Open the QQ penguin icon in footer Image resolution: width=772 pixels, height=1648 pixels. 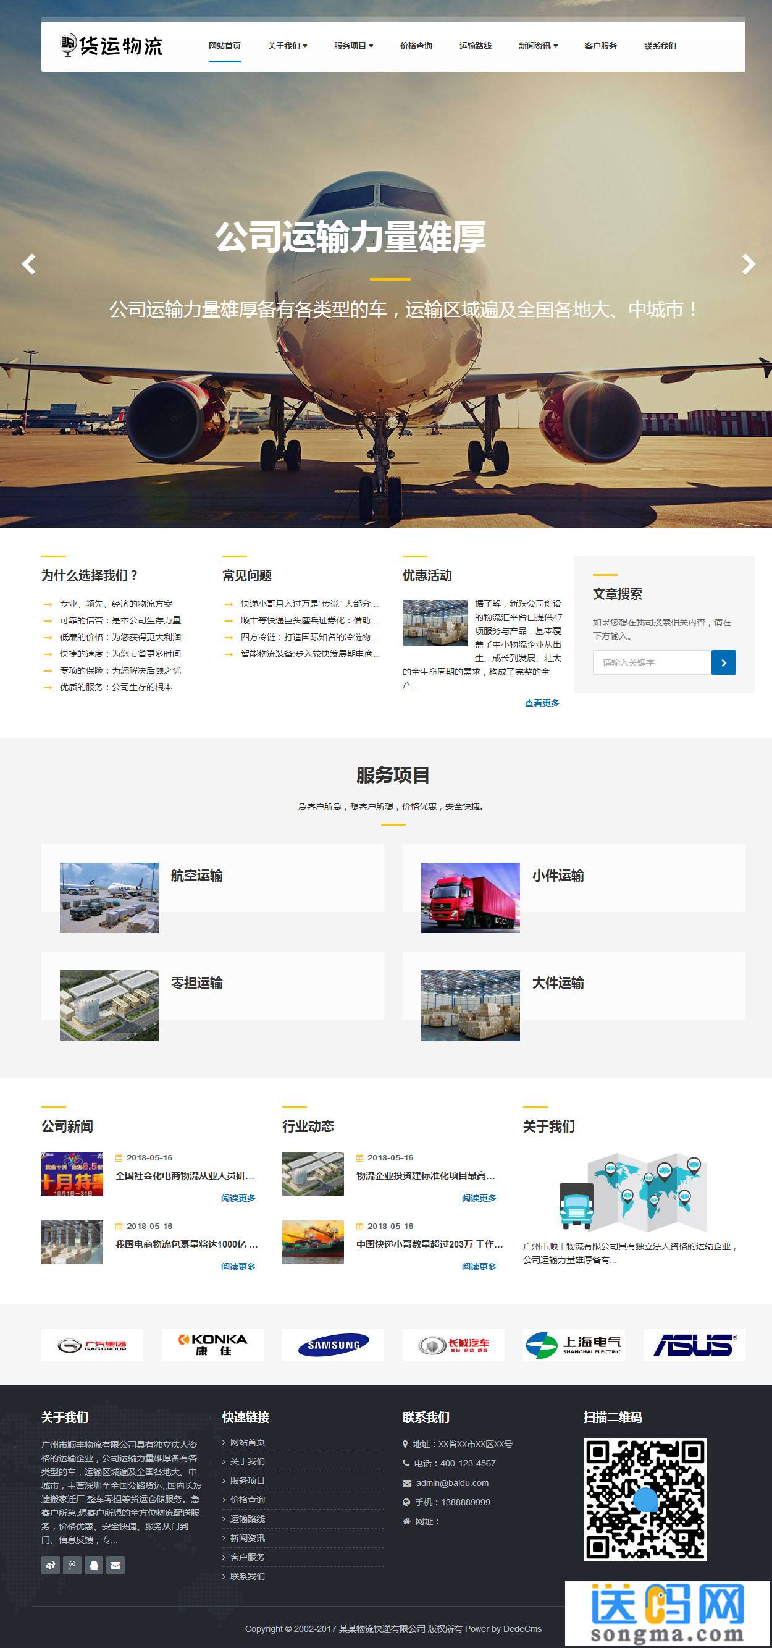pyautogui.click(x=94, y=1565)
